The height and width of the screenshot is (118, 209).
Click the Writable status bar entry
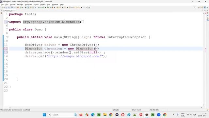[116, 110]
